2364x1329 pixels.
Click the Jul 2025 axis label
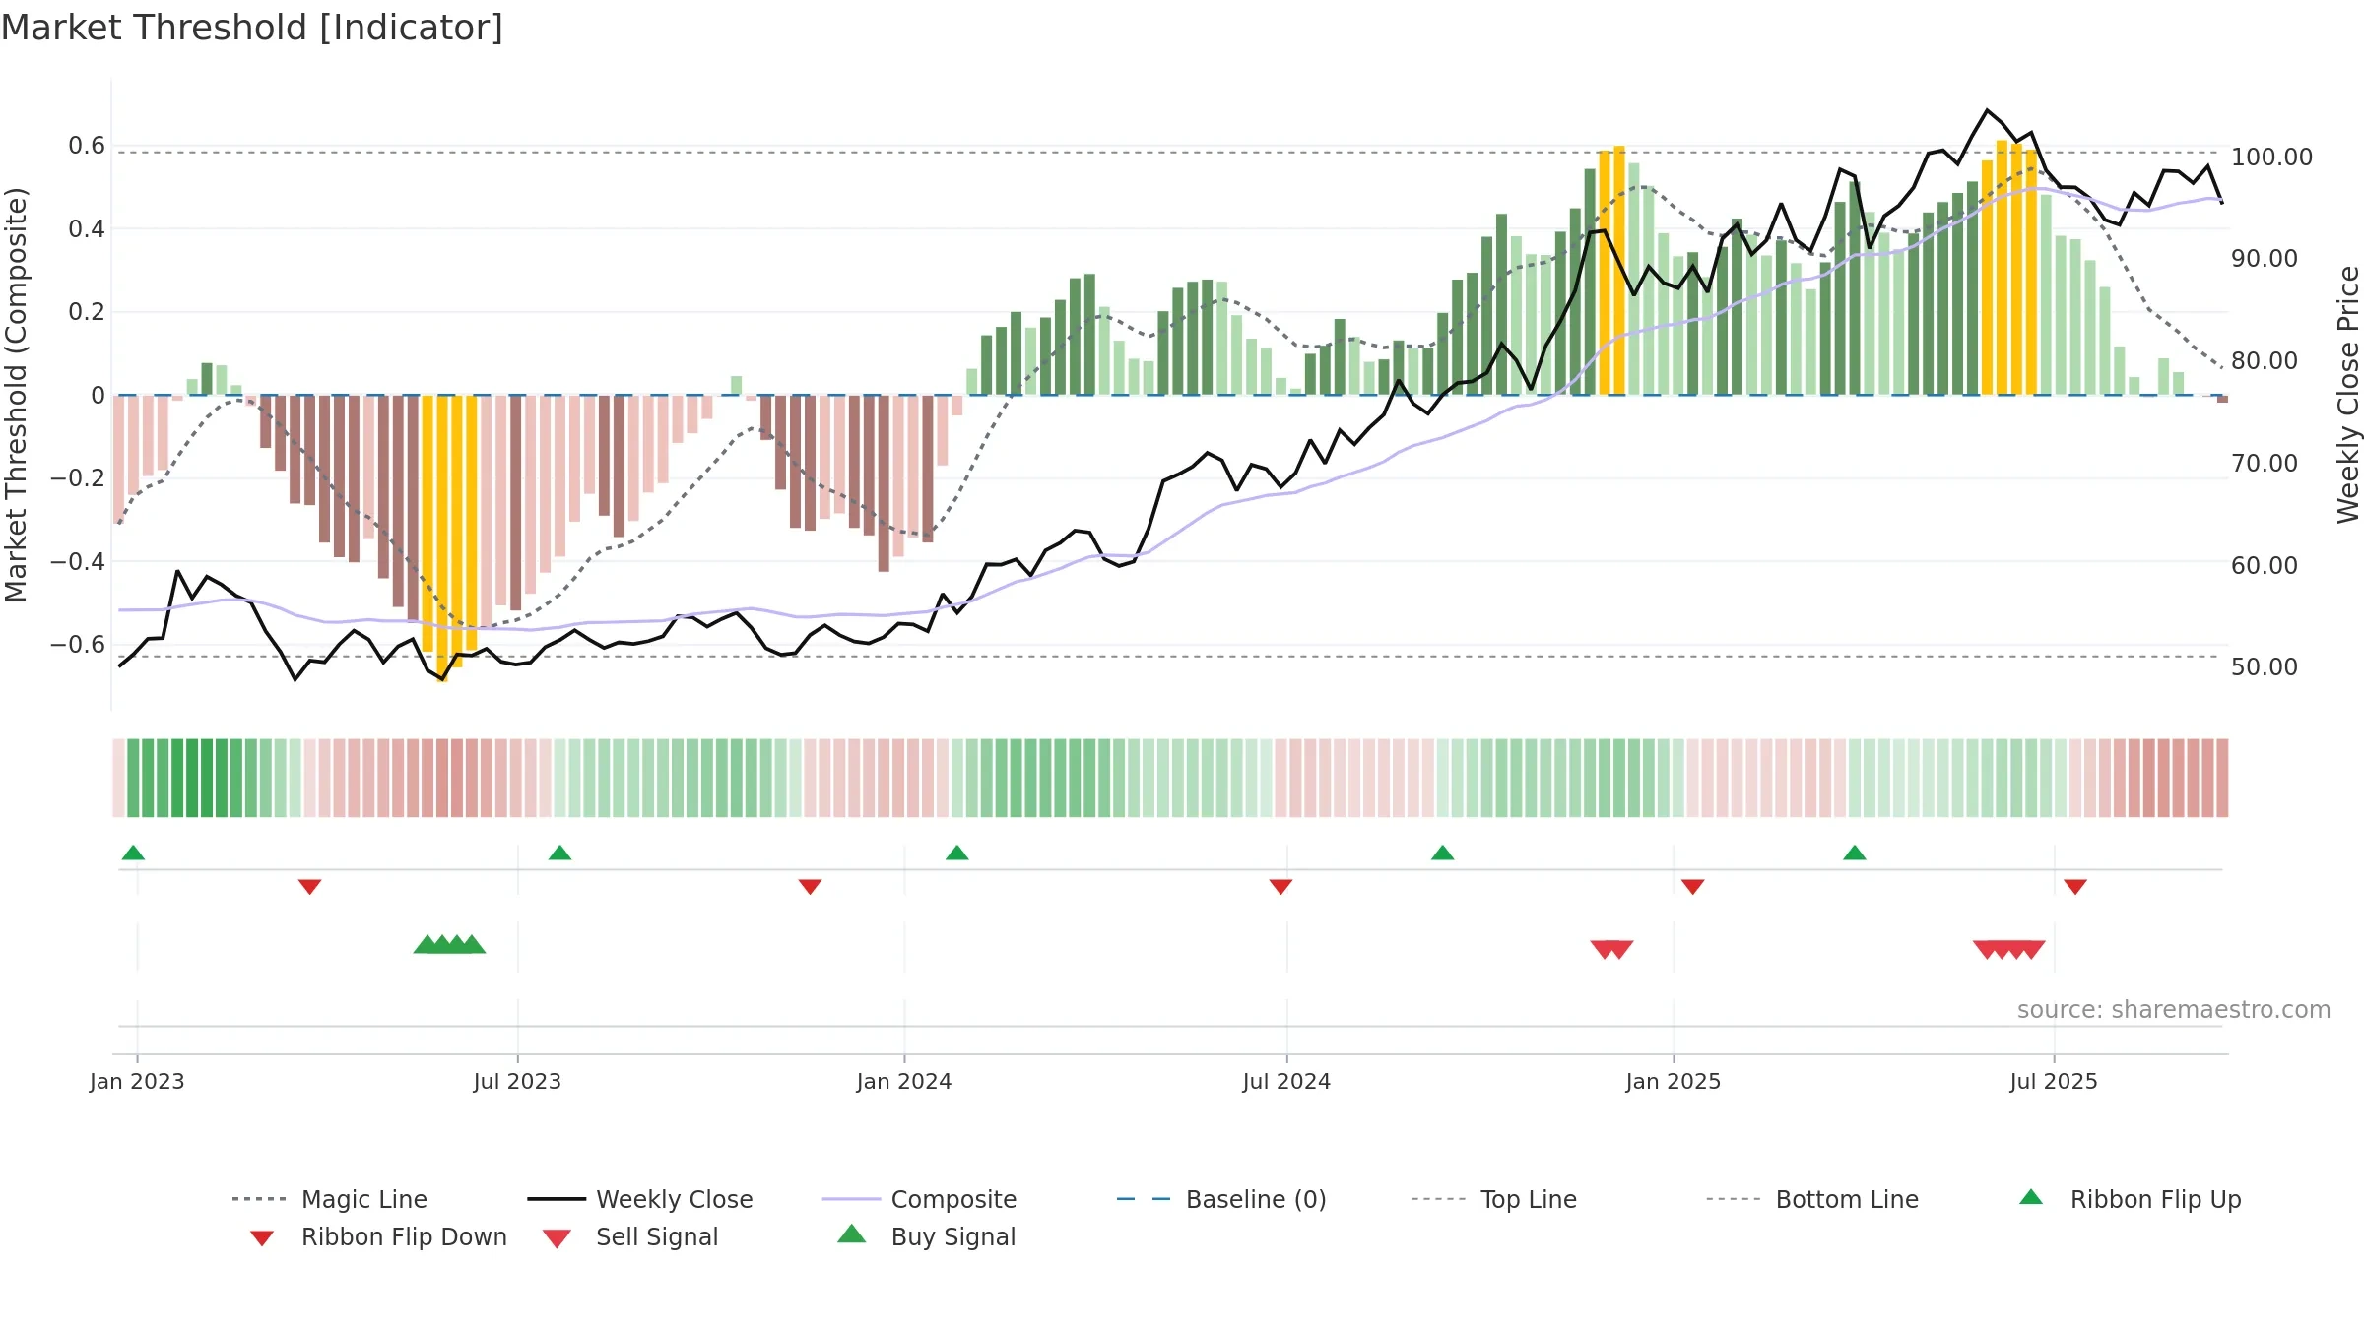[x=2054, y=1082]
